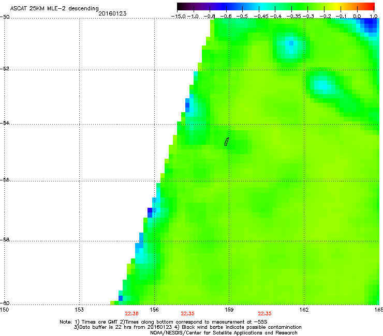Click the color bar value "-15.0"

(x=179, y=17)
